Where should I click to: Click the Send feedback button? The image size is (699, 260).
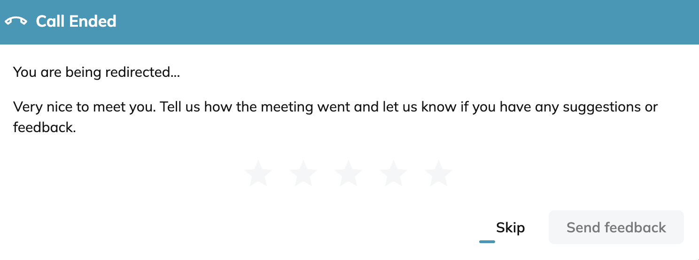coord(616,227)
